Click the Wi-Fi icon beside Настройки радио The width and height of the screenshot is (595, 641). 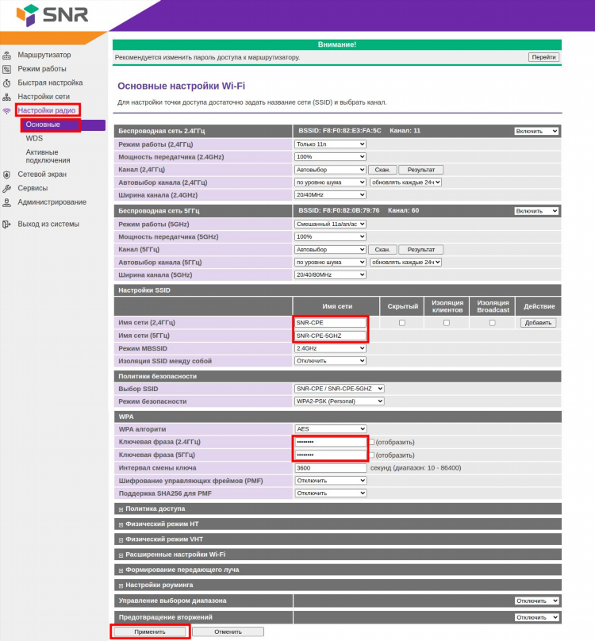coord(7,111)
